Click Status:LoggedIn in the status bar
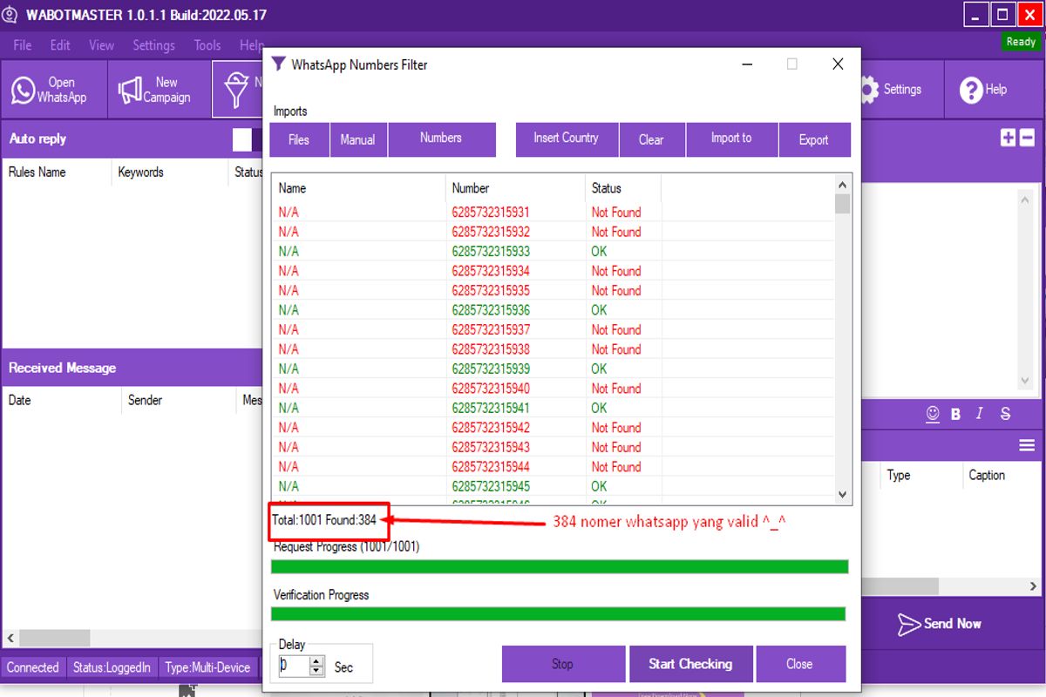This screenshot has width=1046, height=697. [x=112, y=668]
